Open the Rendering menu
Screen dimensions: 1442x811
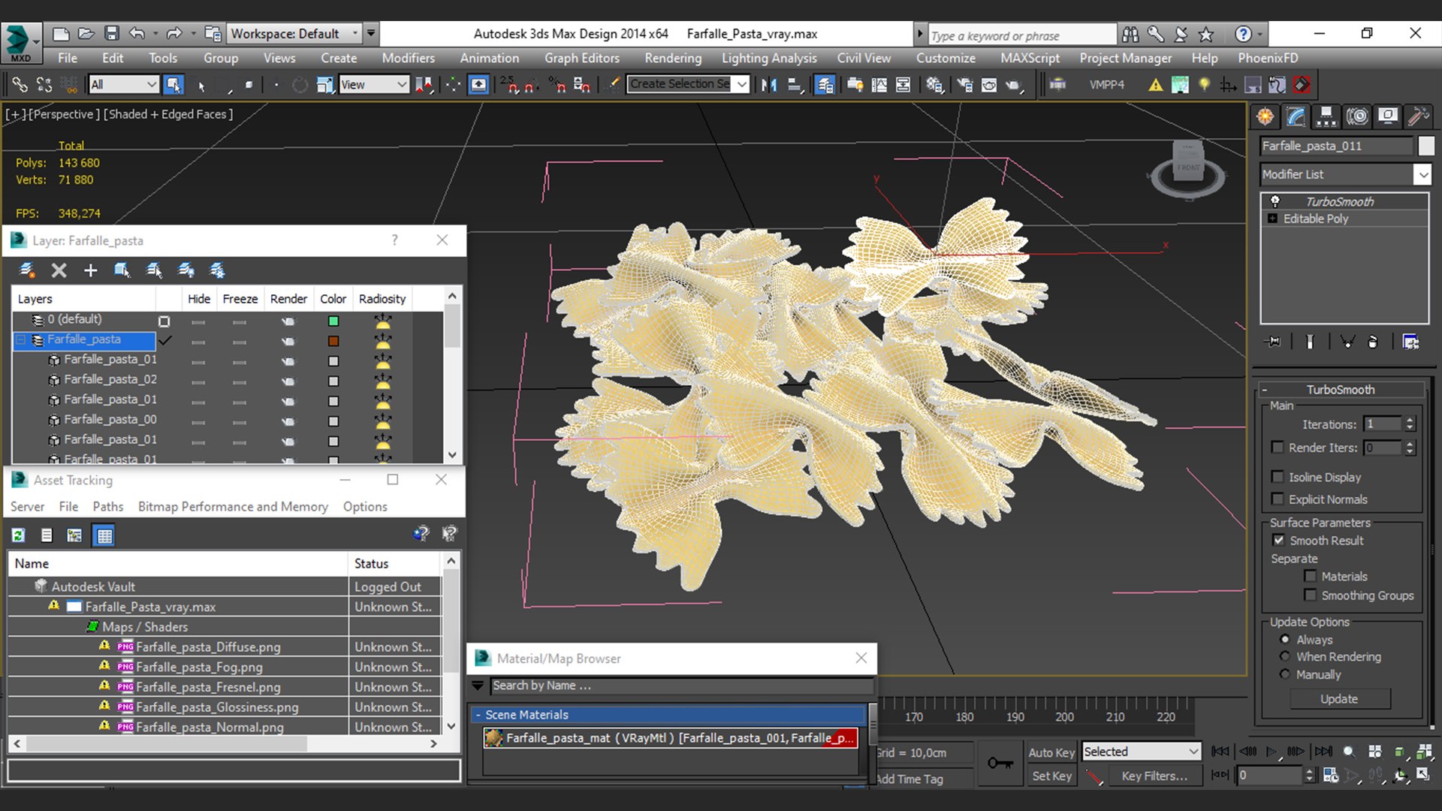tap(673, 58)
